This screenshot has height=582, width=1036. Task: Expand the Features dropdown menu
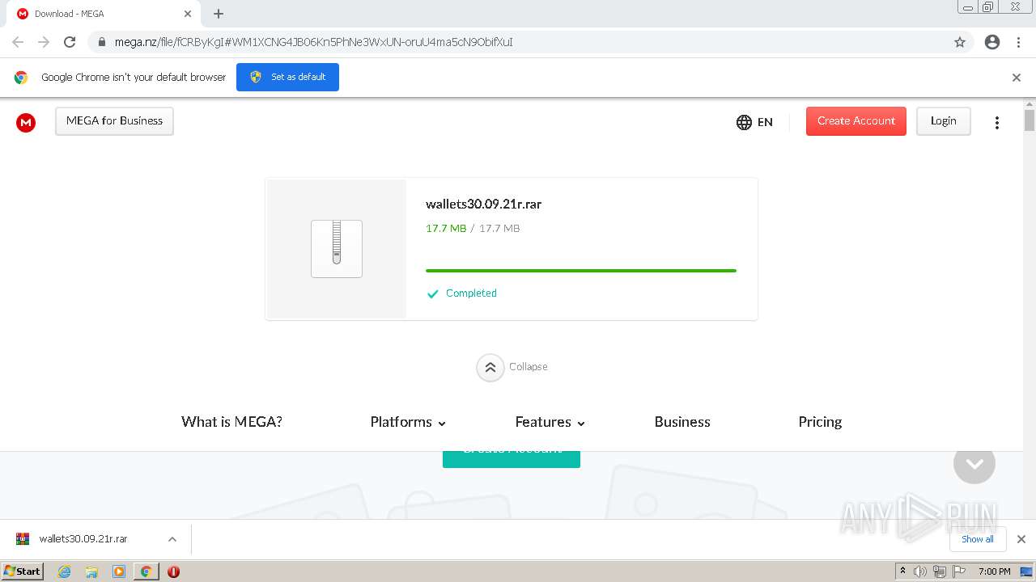(x=550, y=422)
